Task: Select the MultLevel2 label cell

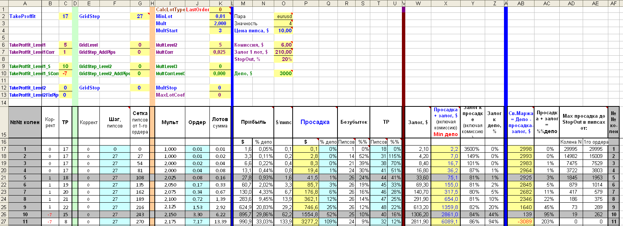Action: coord(170,45)
